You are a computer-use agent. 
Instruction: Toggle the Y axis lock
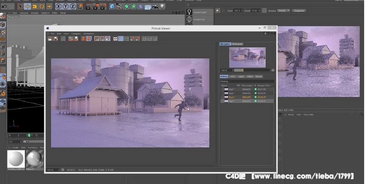(x=65, y=6)
